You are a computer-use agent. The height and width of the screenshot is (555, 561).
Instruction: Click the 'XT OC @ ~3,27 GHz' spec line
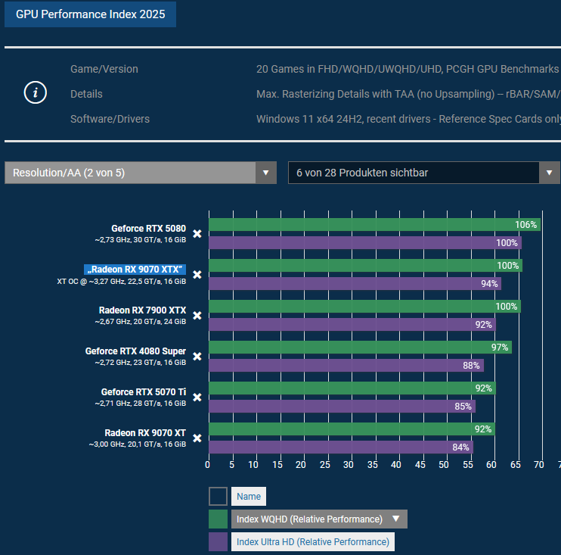[121, 281]
